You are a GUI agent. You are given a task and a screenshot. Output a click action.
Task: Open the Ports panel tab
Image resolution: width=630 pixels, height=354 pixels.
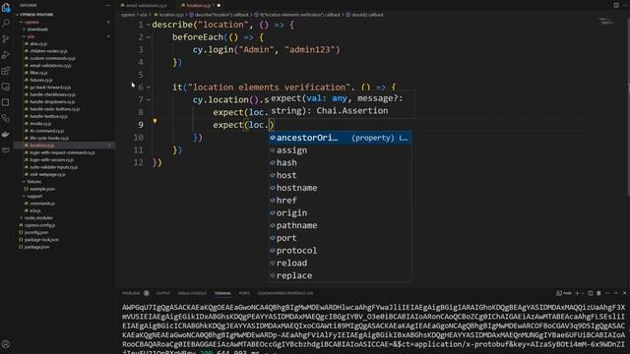point(244,293)
